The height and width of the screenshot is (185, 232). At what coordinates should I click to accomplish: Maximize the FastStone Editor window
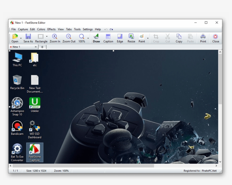point(206,22)
